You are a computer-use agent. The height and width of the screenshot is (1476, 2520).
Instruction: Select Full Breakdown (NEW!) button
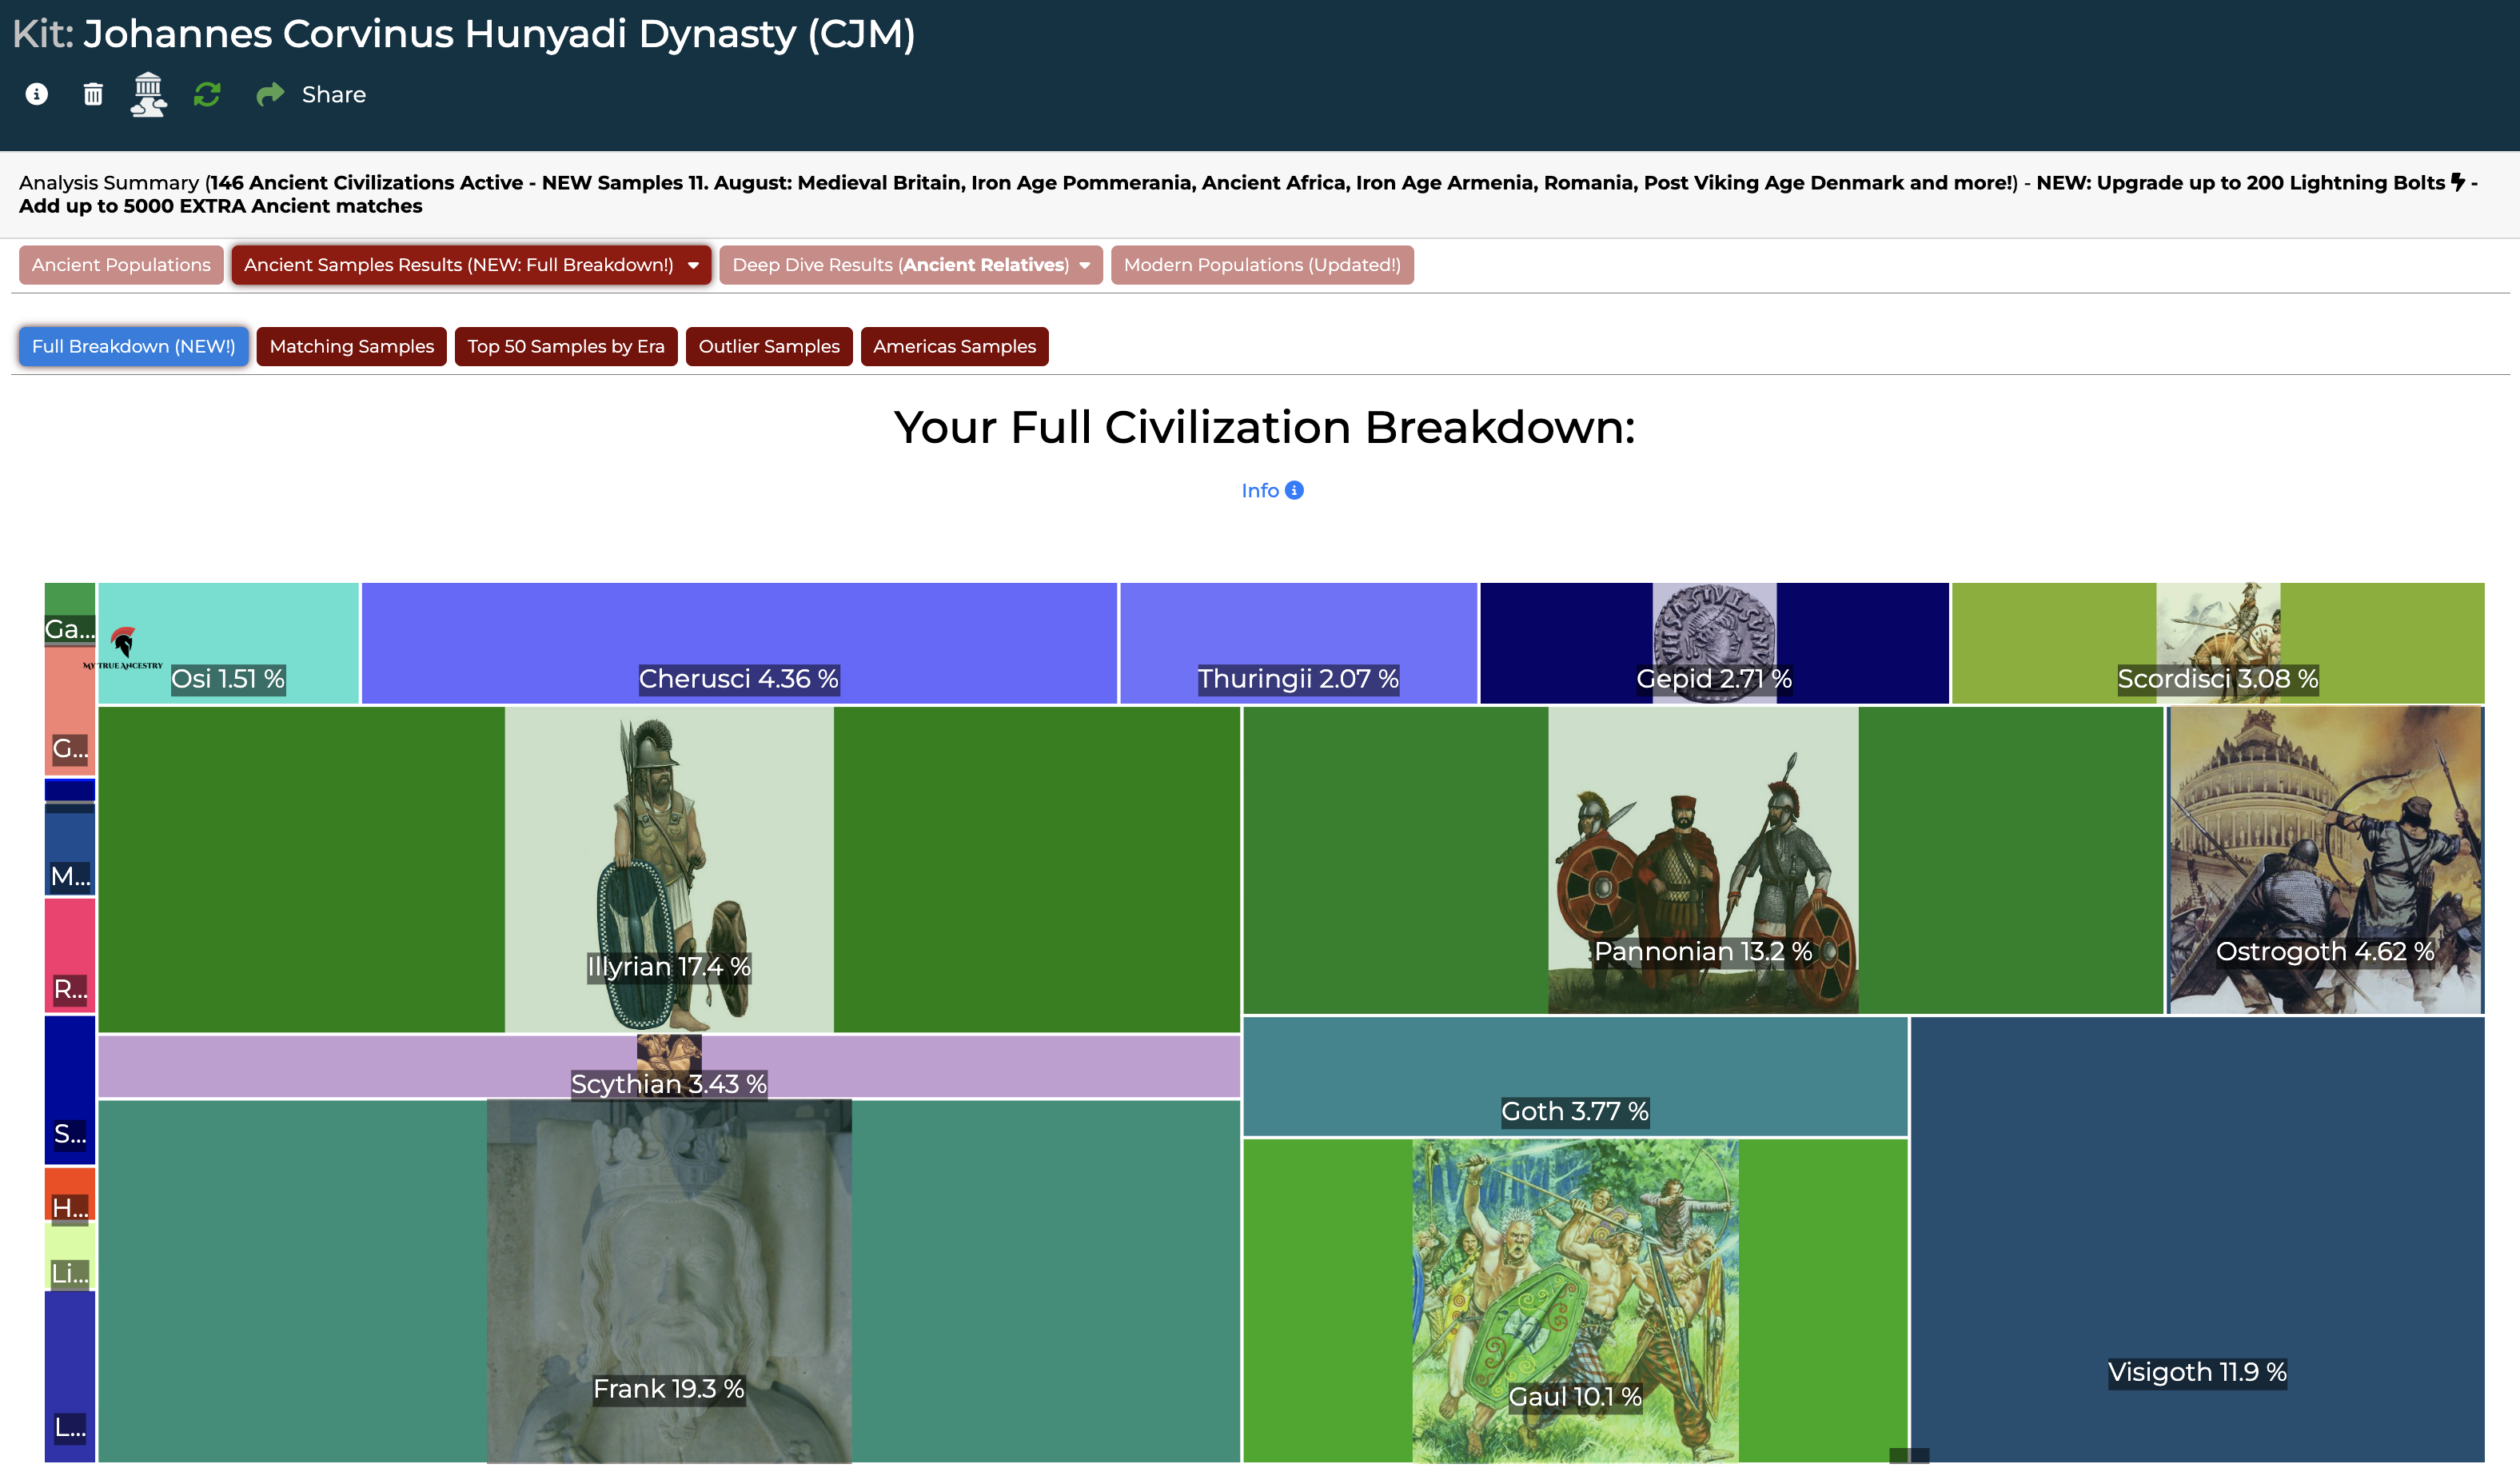click(x=133, y=347)
